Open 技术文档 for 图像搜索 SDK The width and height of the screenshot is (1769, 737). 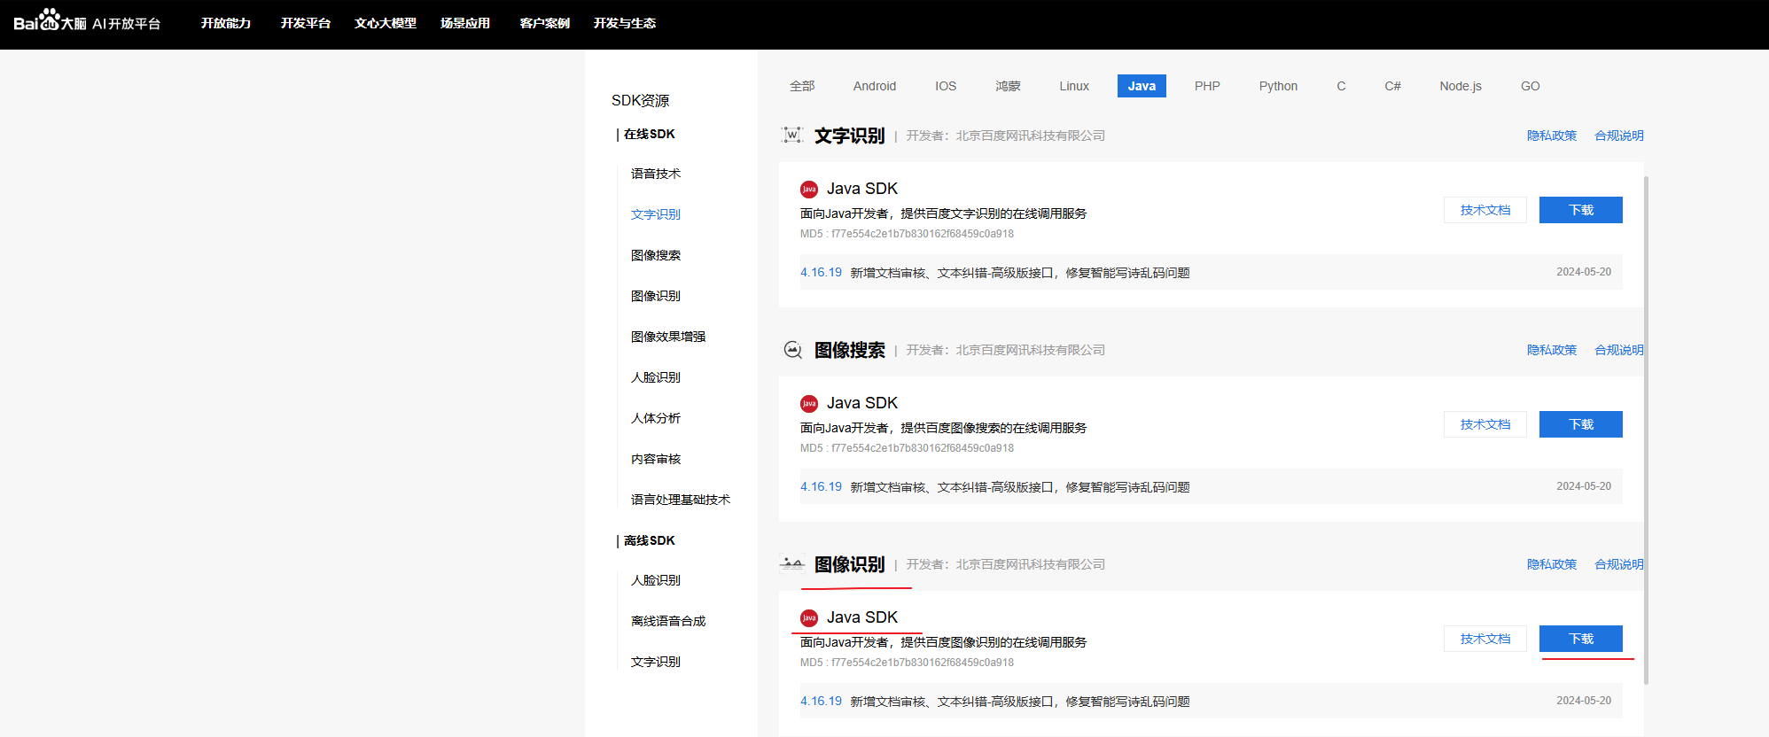click(1485, 424)
